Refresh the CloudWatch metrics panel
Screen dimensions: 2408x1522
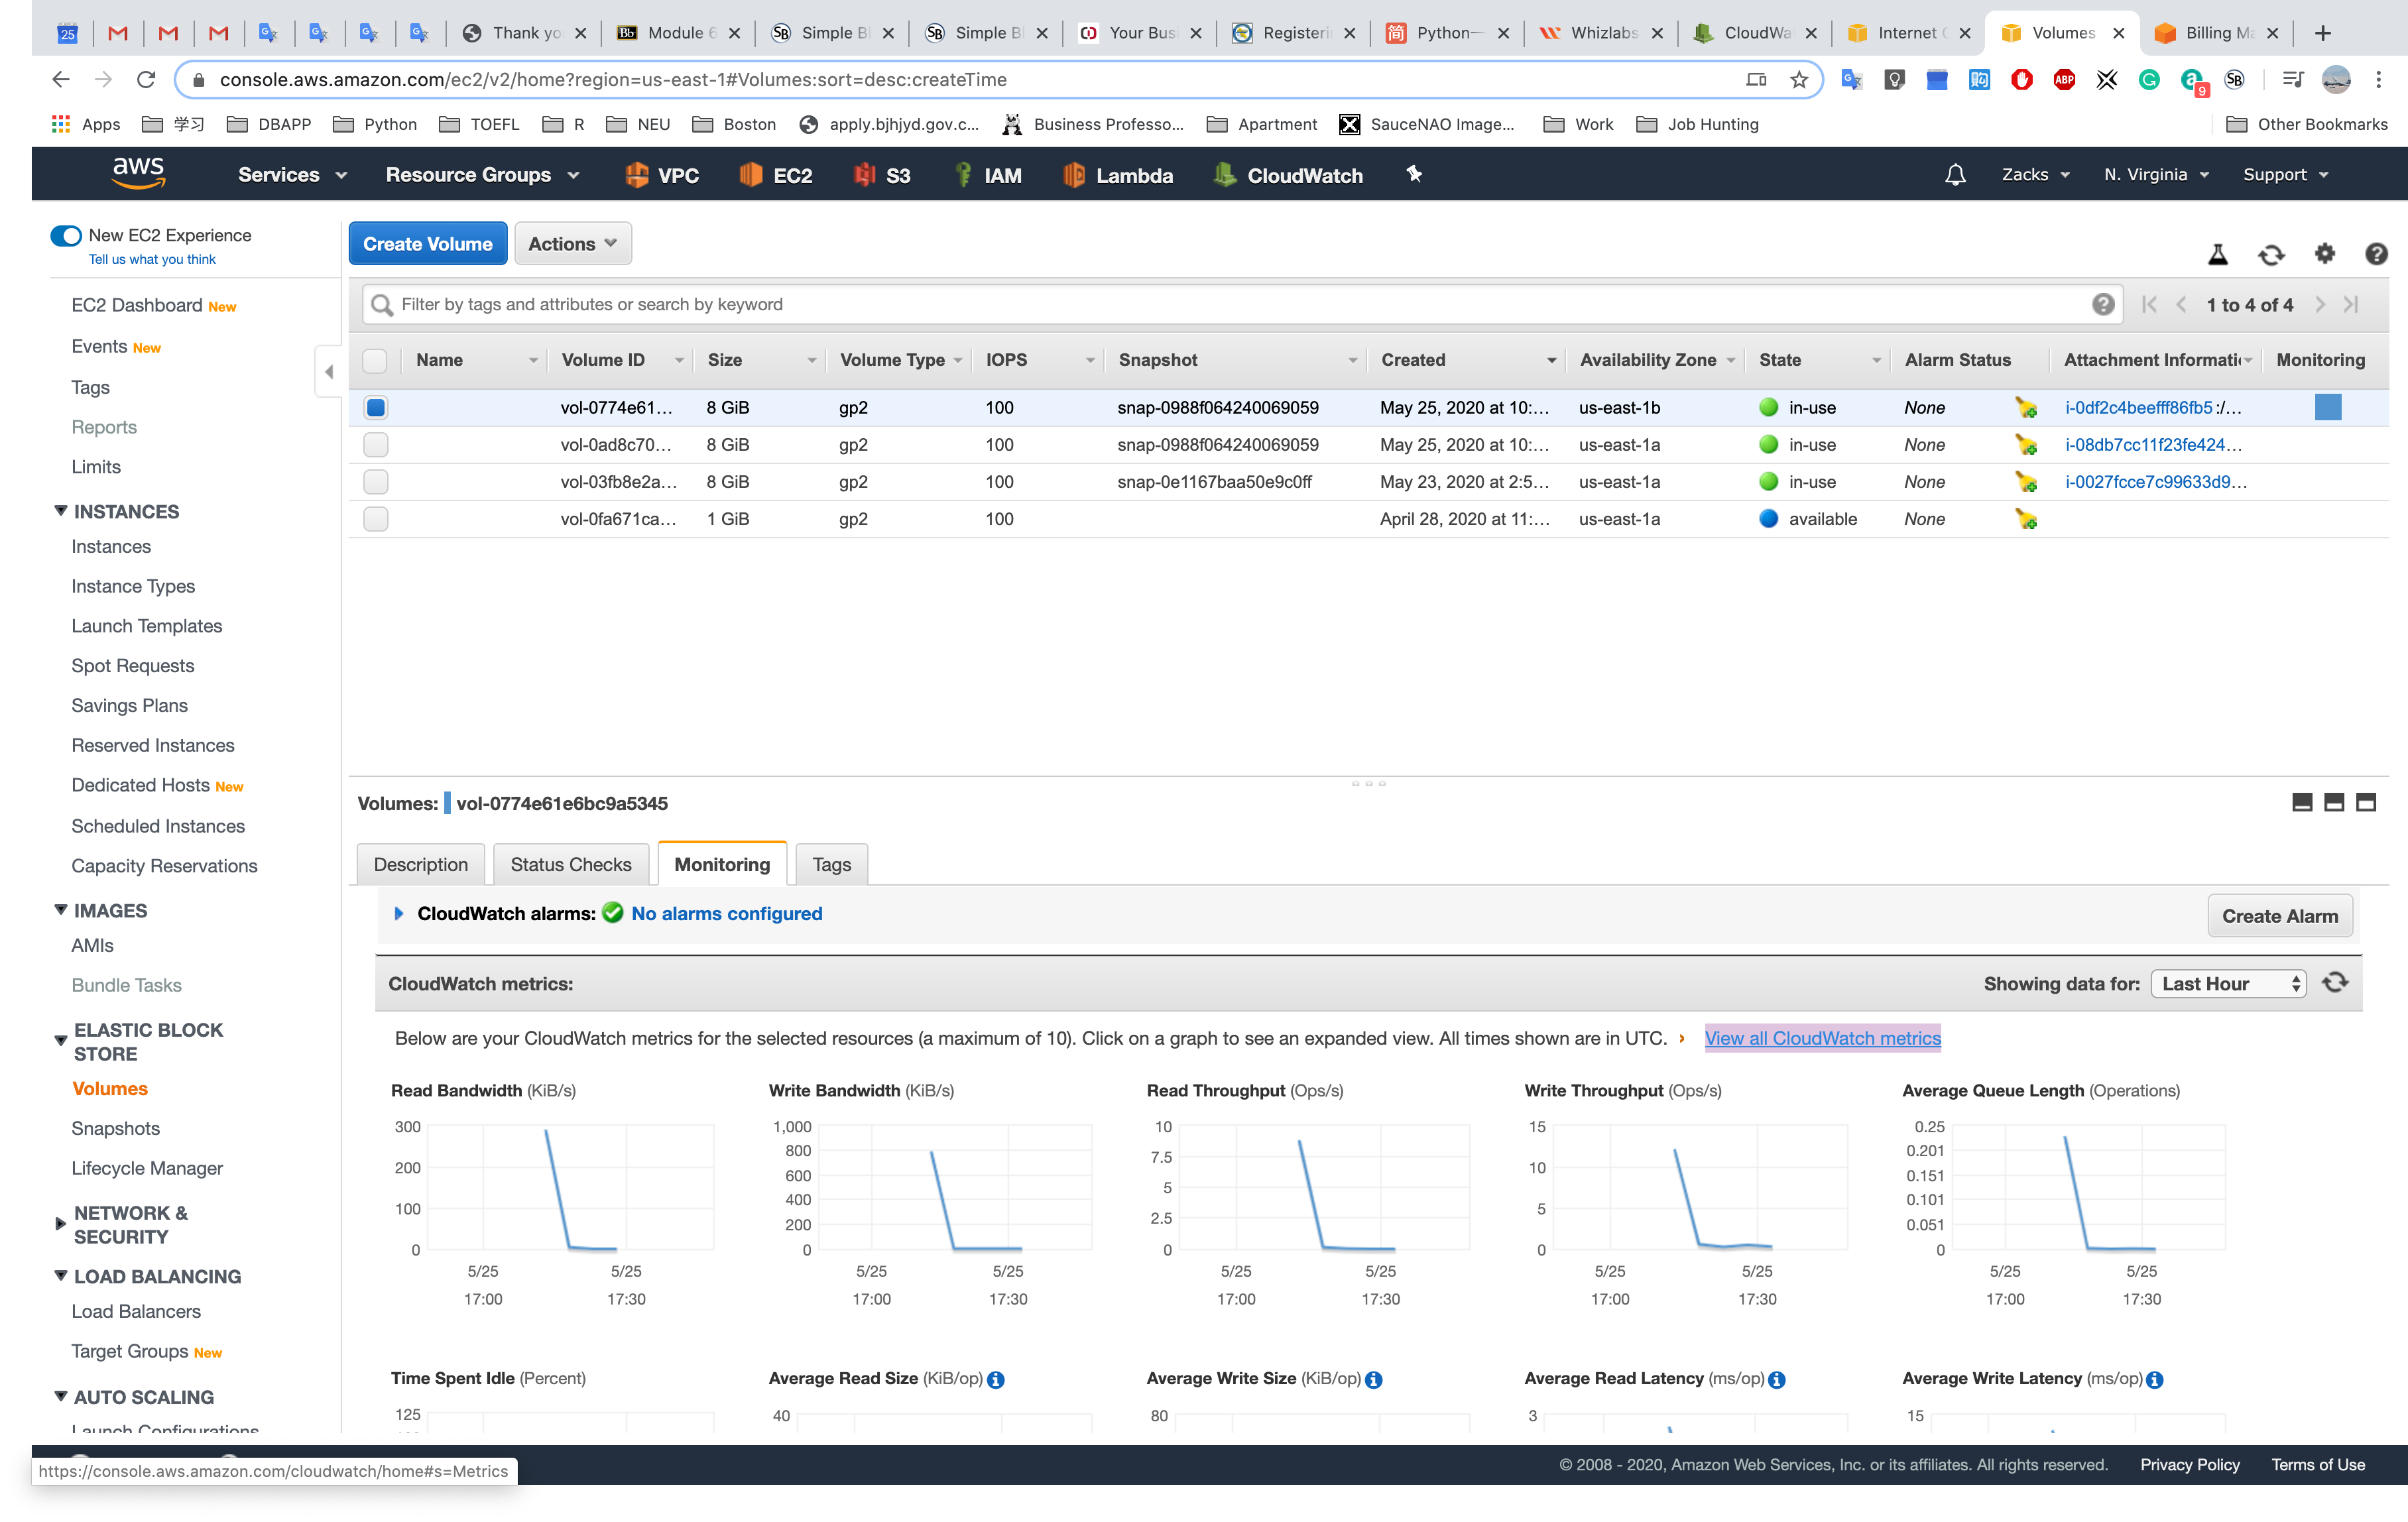[2335, 983]
